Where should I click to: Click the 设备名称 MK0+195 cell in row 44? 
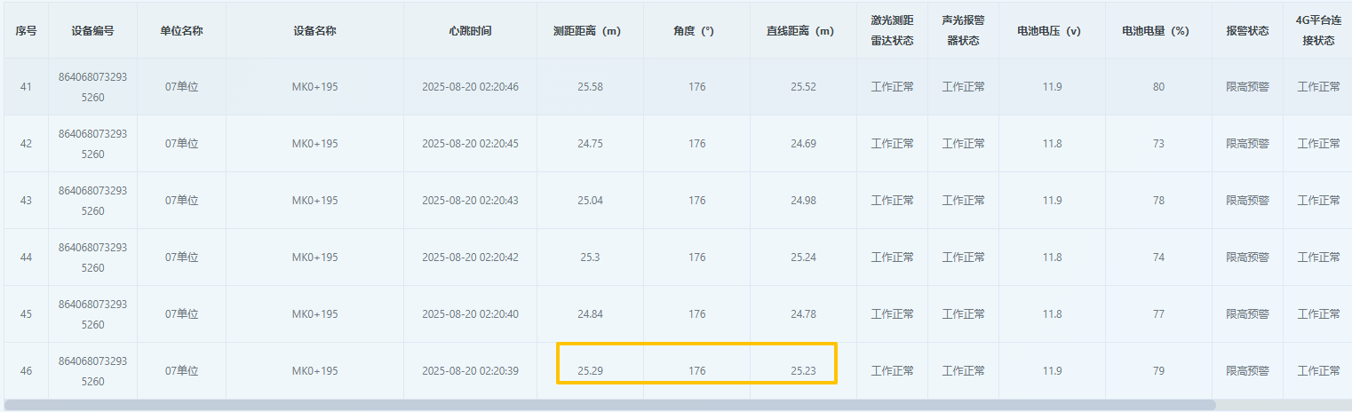314,257
